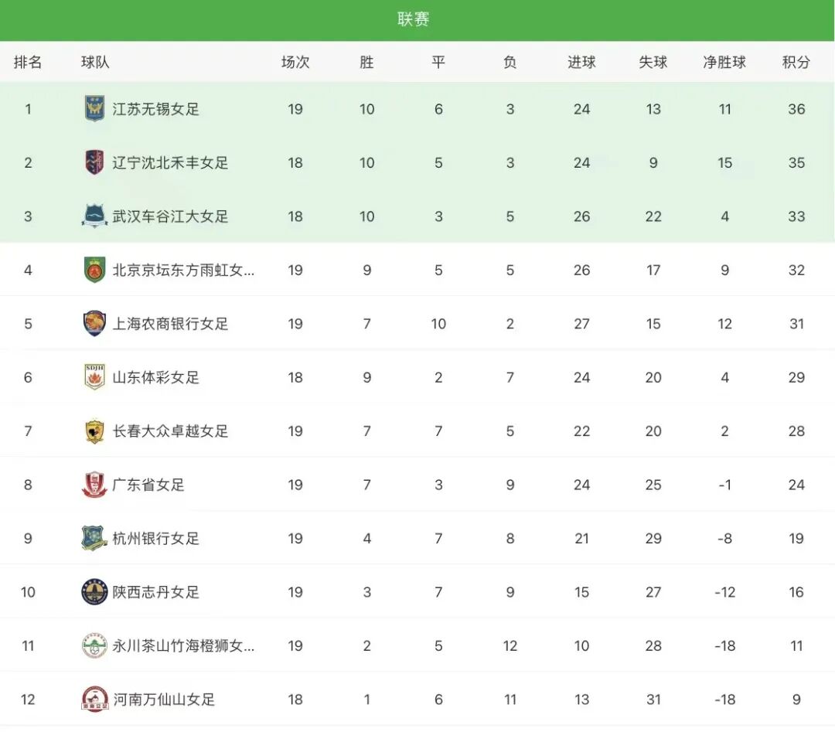Click the 陕西志丹女足 round logo
This screenshot has width=835, height=732.
tap(95, 592)
